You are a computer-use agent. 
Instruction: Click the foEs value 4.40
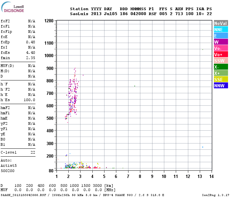pyautogui.click(x=31, y=53)
